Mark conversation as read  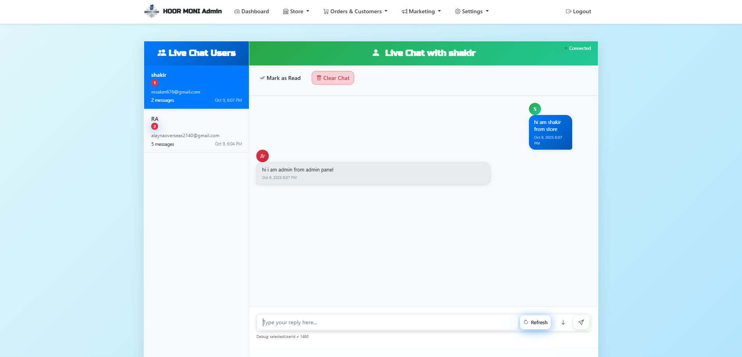[x=280, y=78]
